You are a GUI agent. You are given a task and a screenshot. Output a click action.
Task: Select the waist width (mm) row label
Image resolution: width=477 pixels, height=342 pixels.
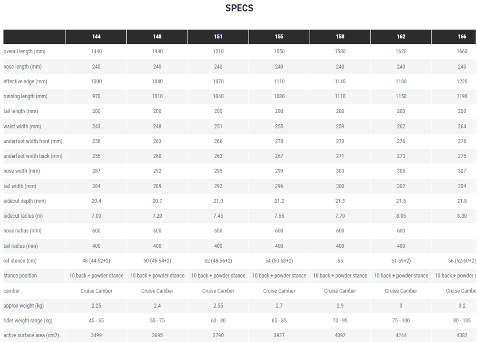[x=22, y=126]
